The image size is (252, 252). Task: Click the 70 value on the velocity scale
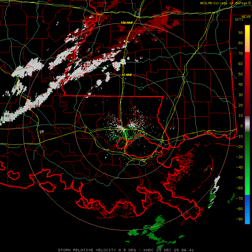[x=241, y=53]
